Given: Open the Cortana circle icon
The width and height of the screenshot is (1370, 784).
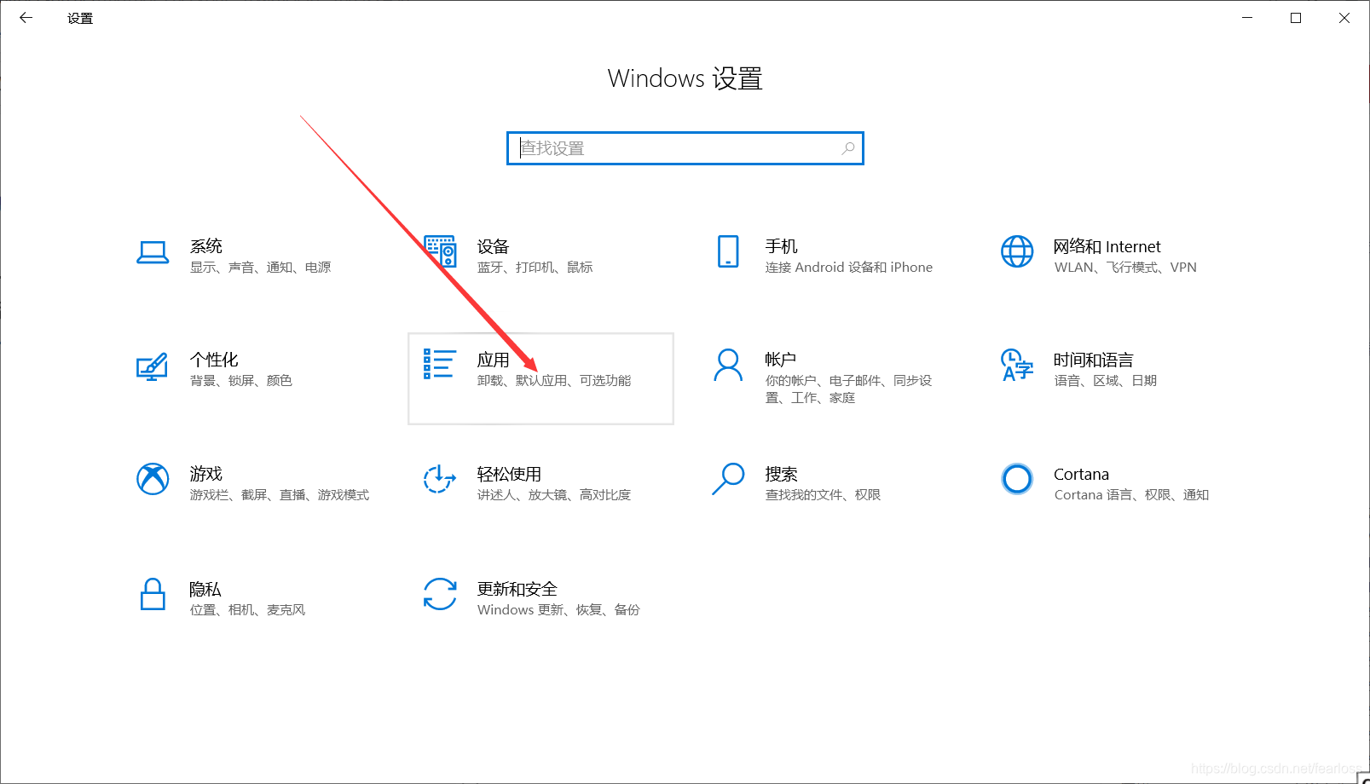Looking at the screenshot, I should coord(1017,479).
